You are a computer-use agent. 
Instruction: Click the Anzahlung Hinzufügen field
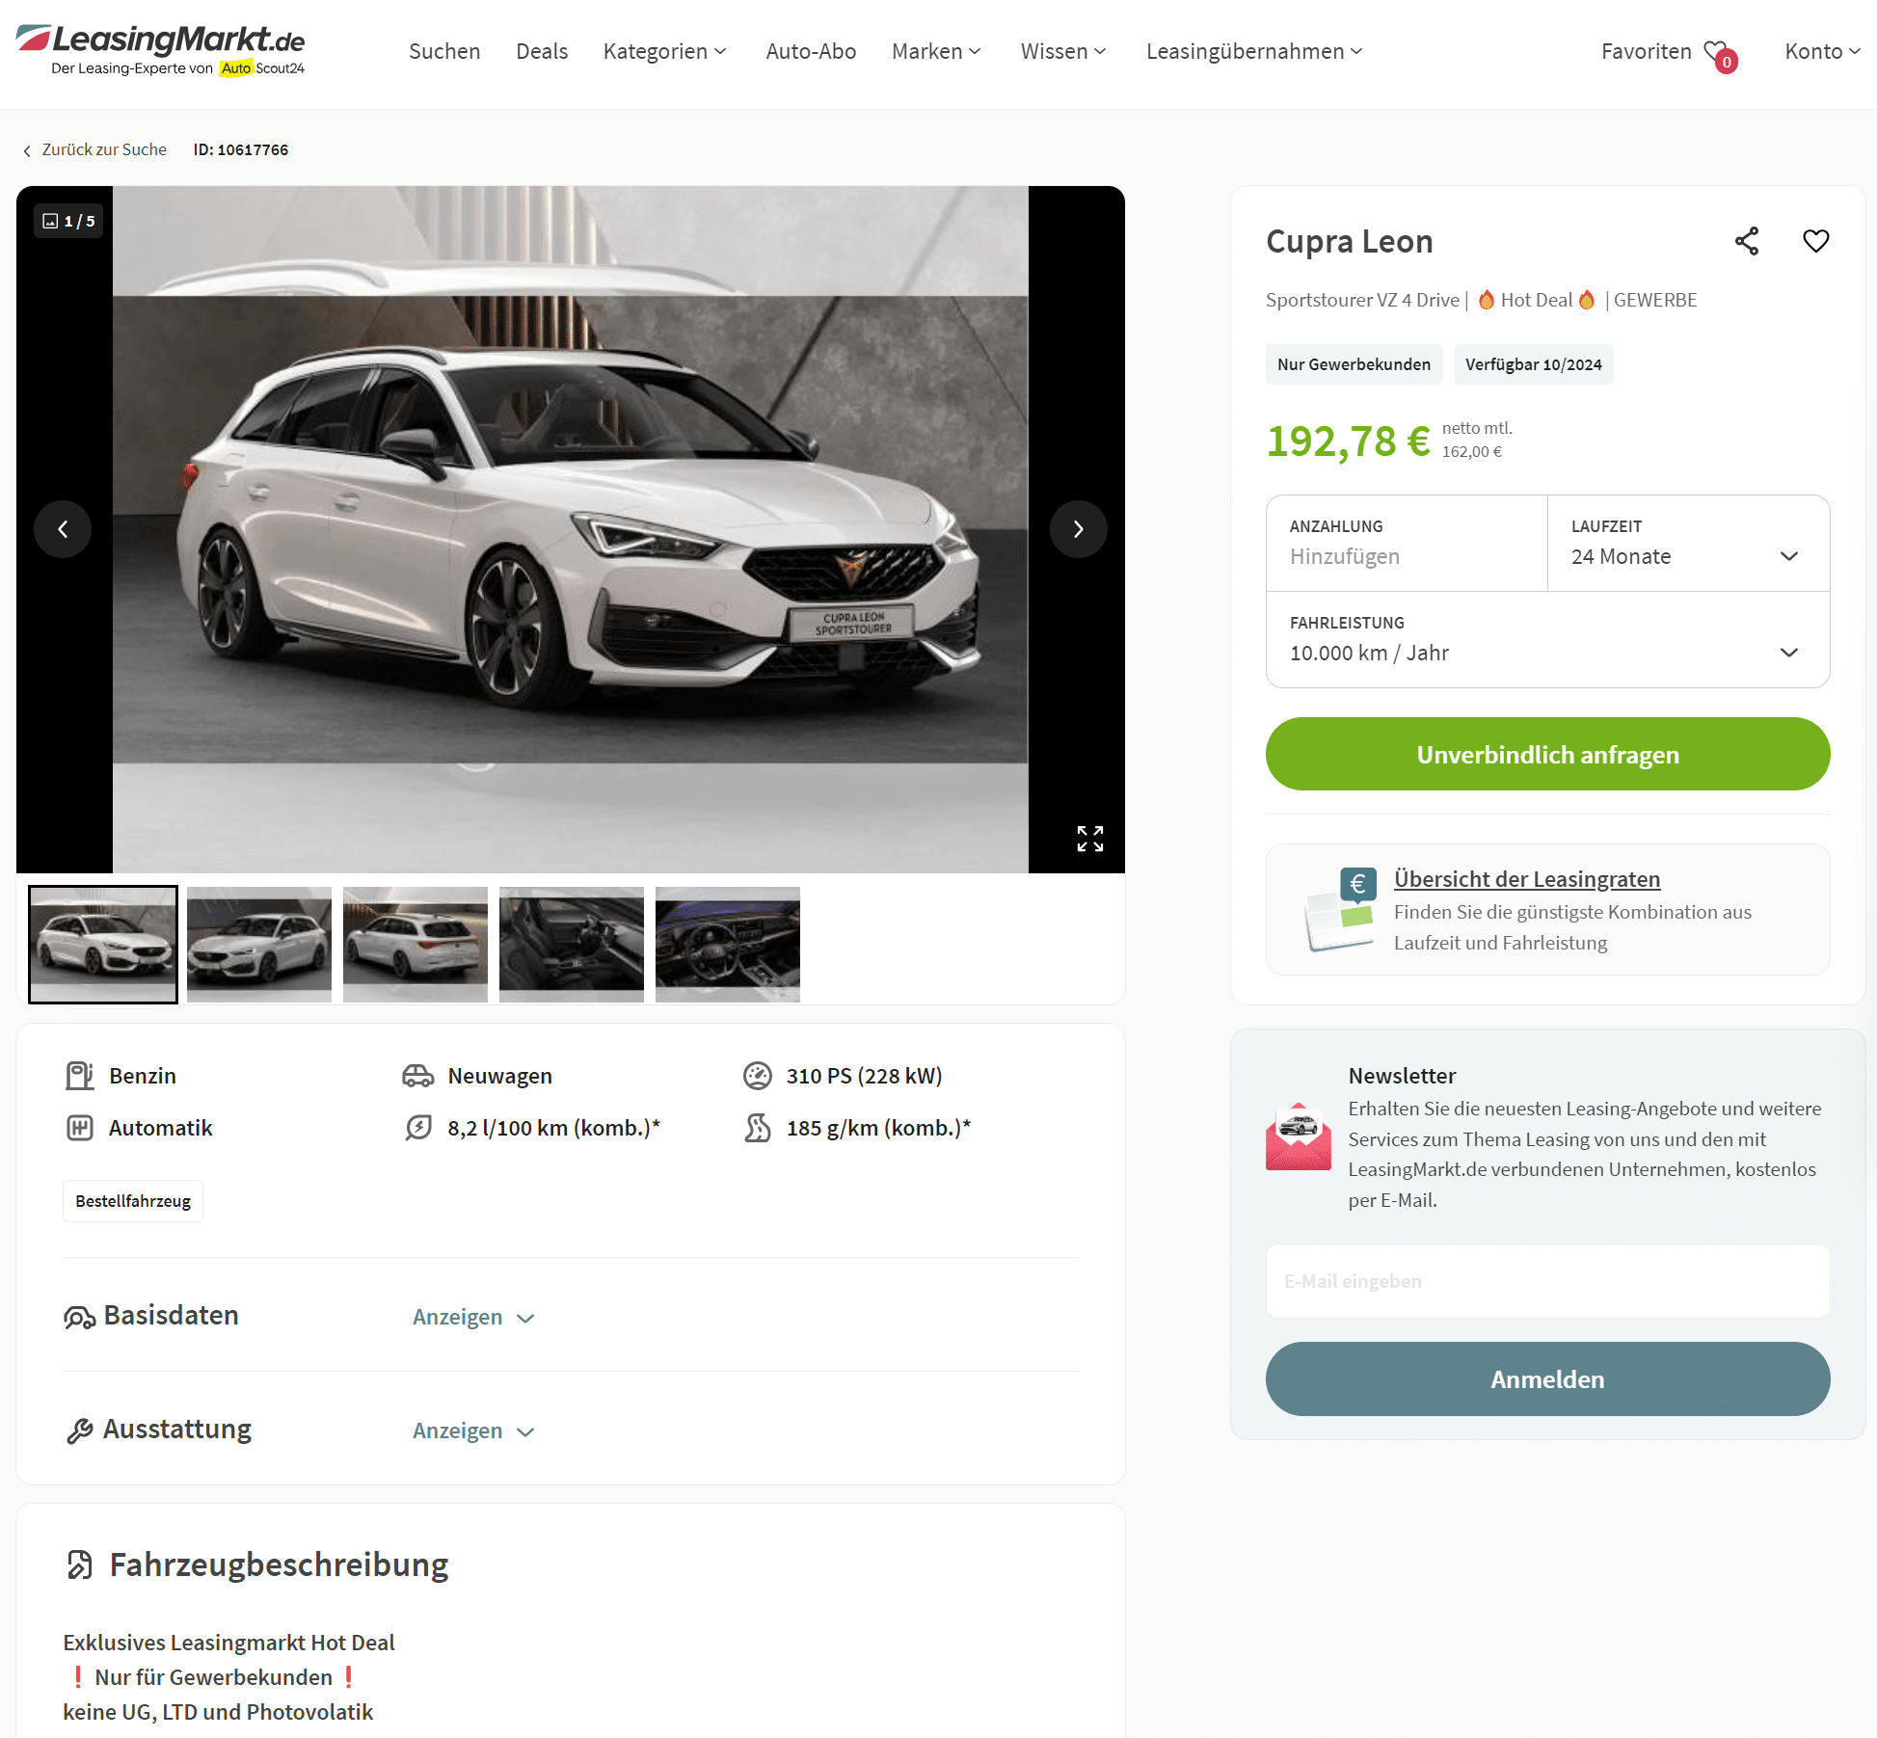[1407, 543]
